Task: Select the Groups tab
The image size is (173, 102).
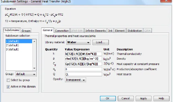Action: pos(26,31)
